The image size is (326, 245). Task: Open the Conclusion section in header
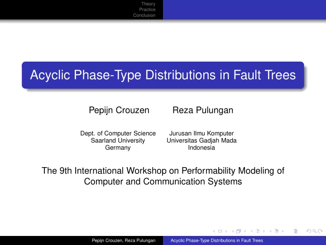click(144, 15)
